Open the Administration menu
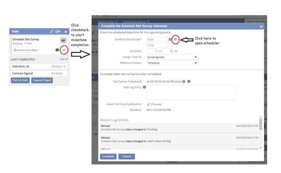The width and height of the screenshot is (281, 173). (137, 20)
